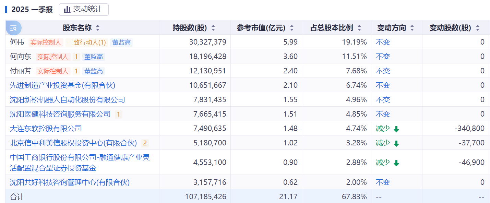Click 实际控制人 tag beside 何向东
Viewport: 490px width, 203px height.
tap(53, 57)
